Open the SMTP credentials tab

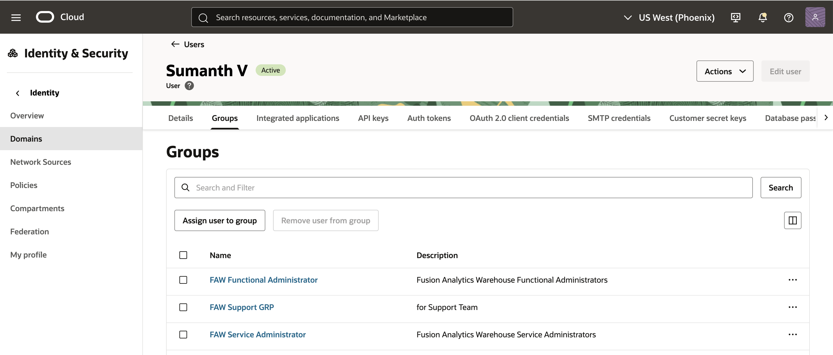click(619, 118)
